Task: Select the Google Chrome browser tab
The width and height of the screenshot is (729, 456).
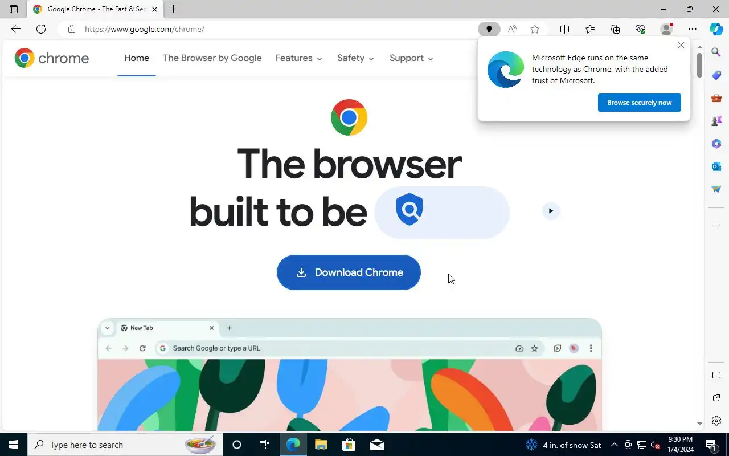Action: coord(95,9)
